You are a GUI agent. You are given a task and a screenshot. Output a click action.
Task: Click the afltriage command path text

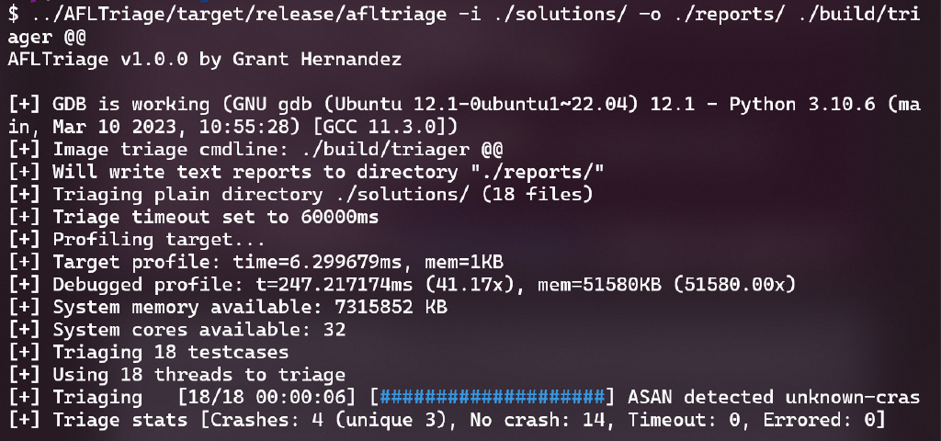pyautogui.click(x=236, y=15)
